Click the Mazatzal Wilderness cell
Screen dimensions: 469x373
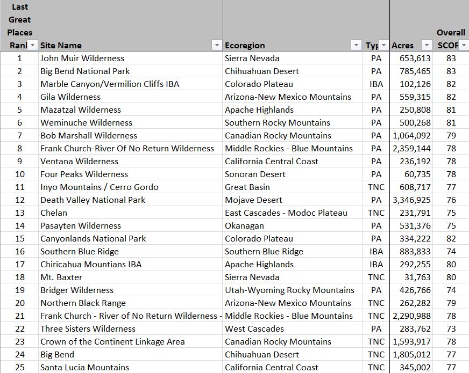point(130,110)
